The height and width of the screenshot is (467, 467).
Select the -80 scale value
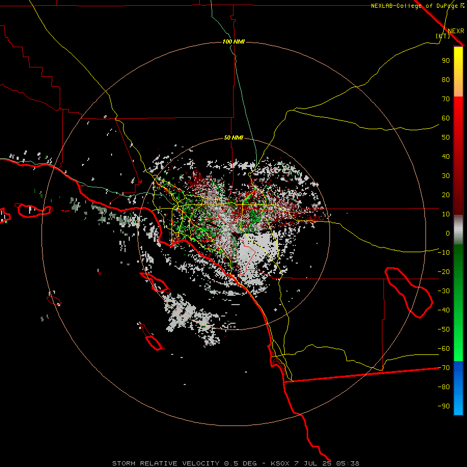click(x=444, y=387)
